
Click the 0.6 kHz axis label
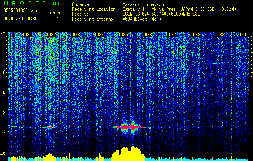tap(4, 153)
